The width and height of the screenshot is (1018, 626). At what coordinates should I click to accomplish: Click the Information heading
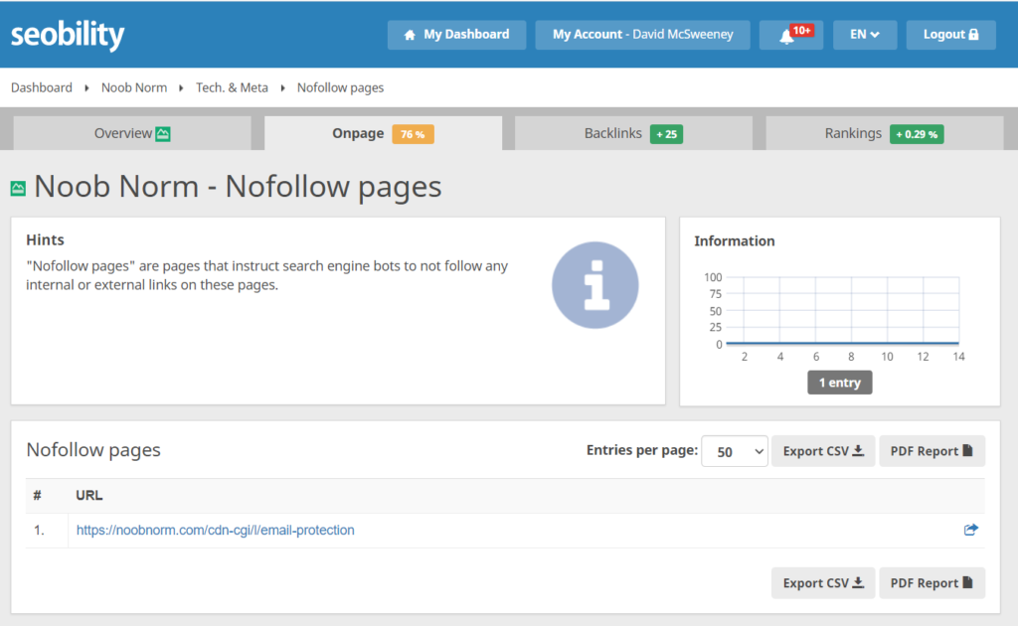point(735,241)
